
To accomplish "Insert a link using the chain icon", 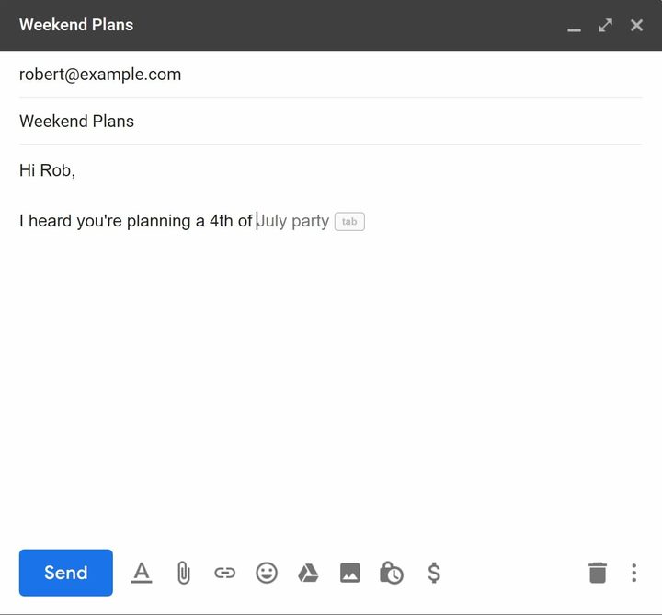I will (x=224, y=573).
